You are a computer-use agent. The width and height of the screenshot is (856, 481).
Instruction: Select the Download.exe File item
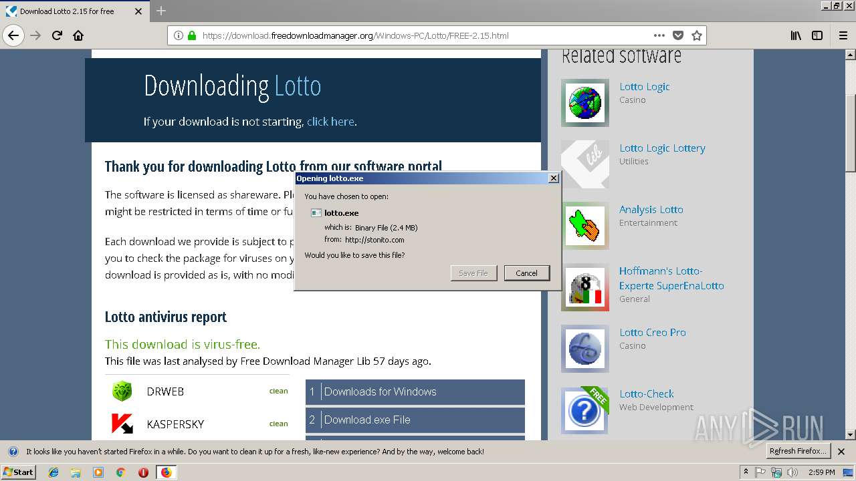pos(415,420)
